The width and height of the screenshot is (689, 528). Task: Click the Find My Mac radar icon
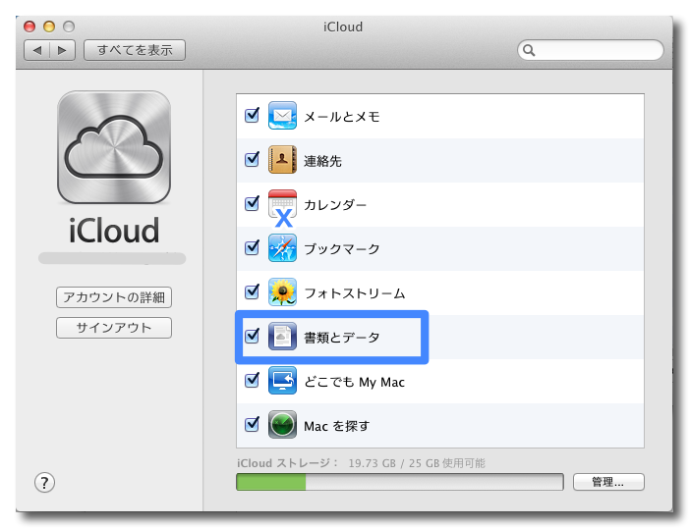coord(282,425)
